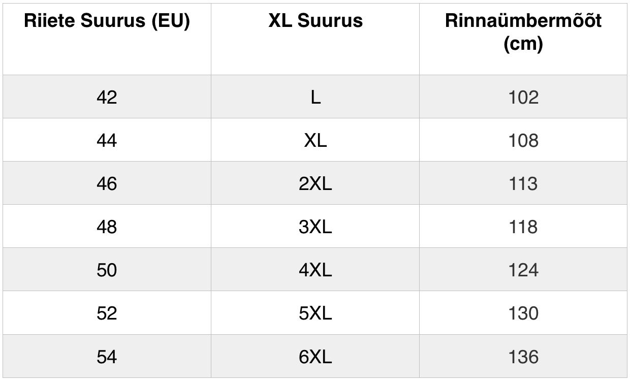Image resolution: width=630 pixels, height=381 pixels.
Task: Click the EU size 44 cell
Action: [107, 140]
